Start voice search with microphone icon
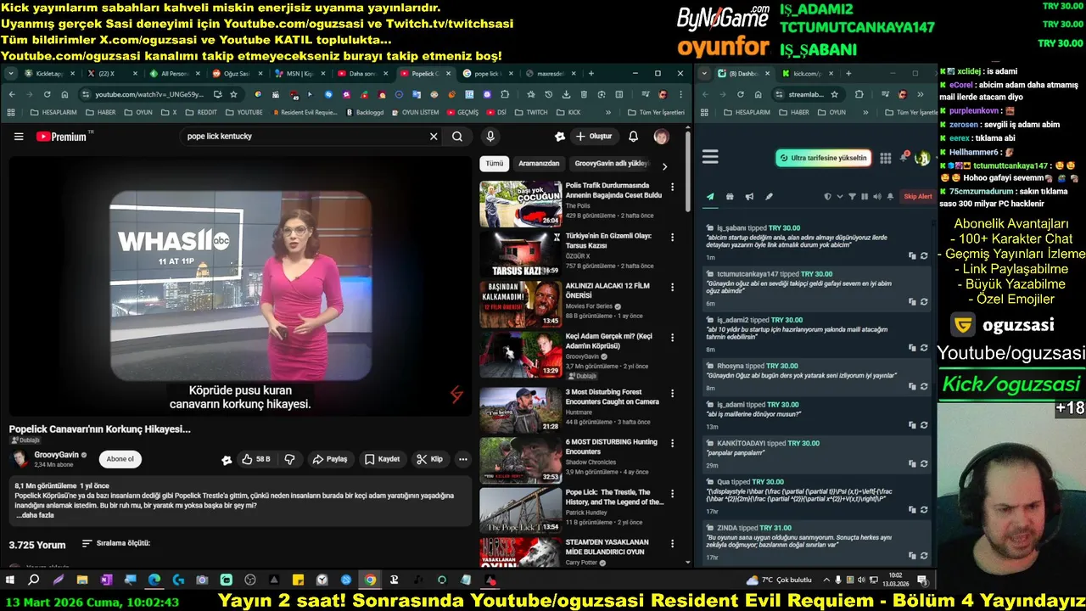 490,136
